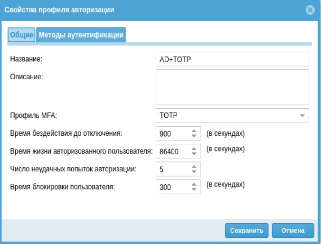Image resolution: width=321 pixels, height=244 pixels.
Task: Click the Название input field
Action: [232, 59]
